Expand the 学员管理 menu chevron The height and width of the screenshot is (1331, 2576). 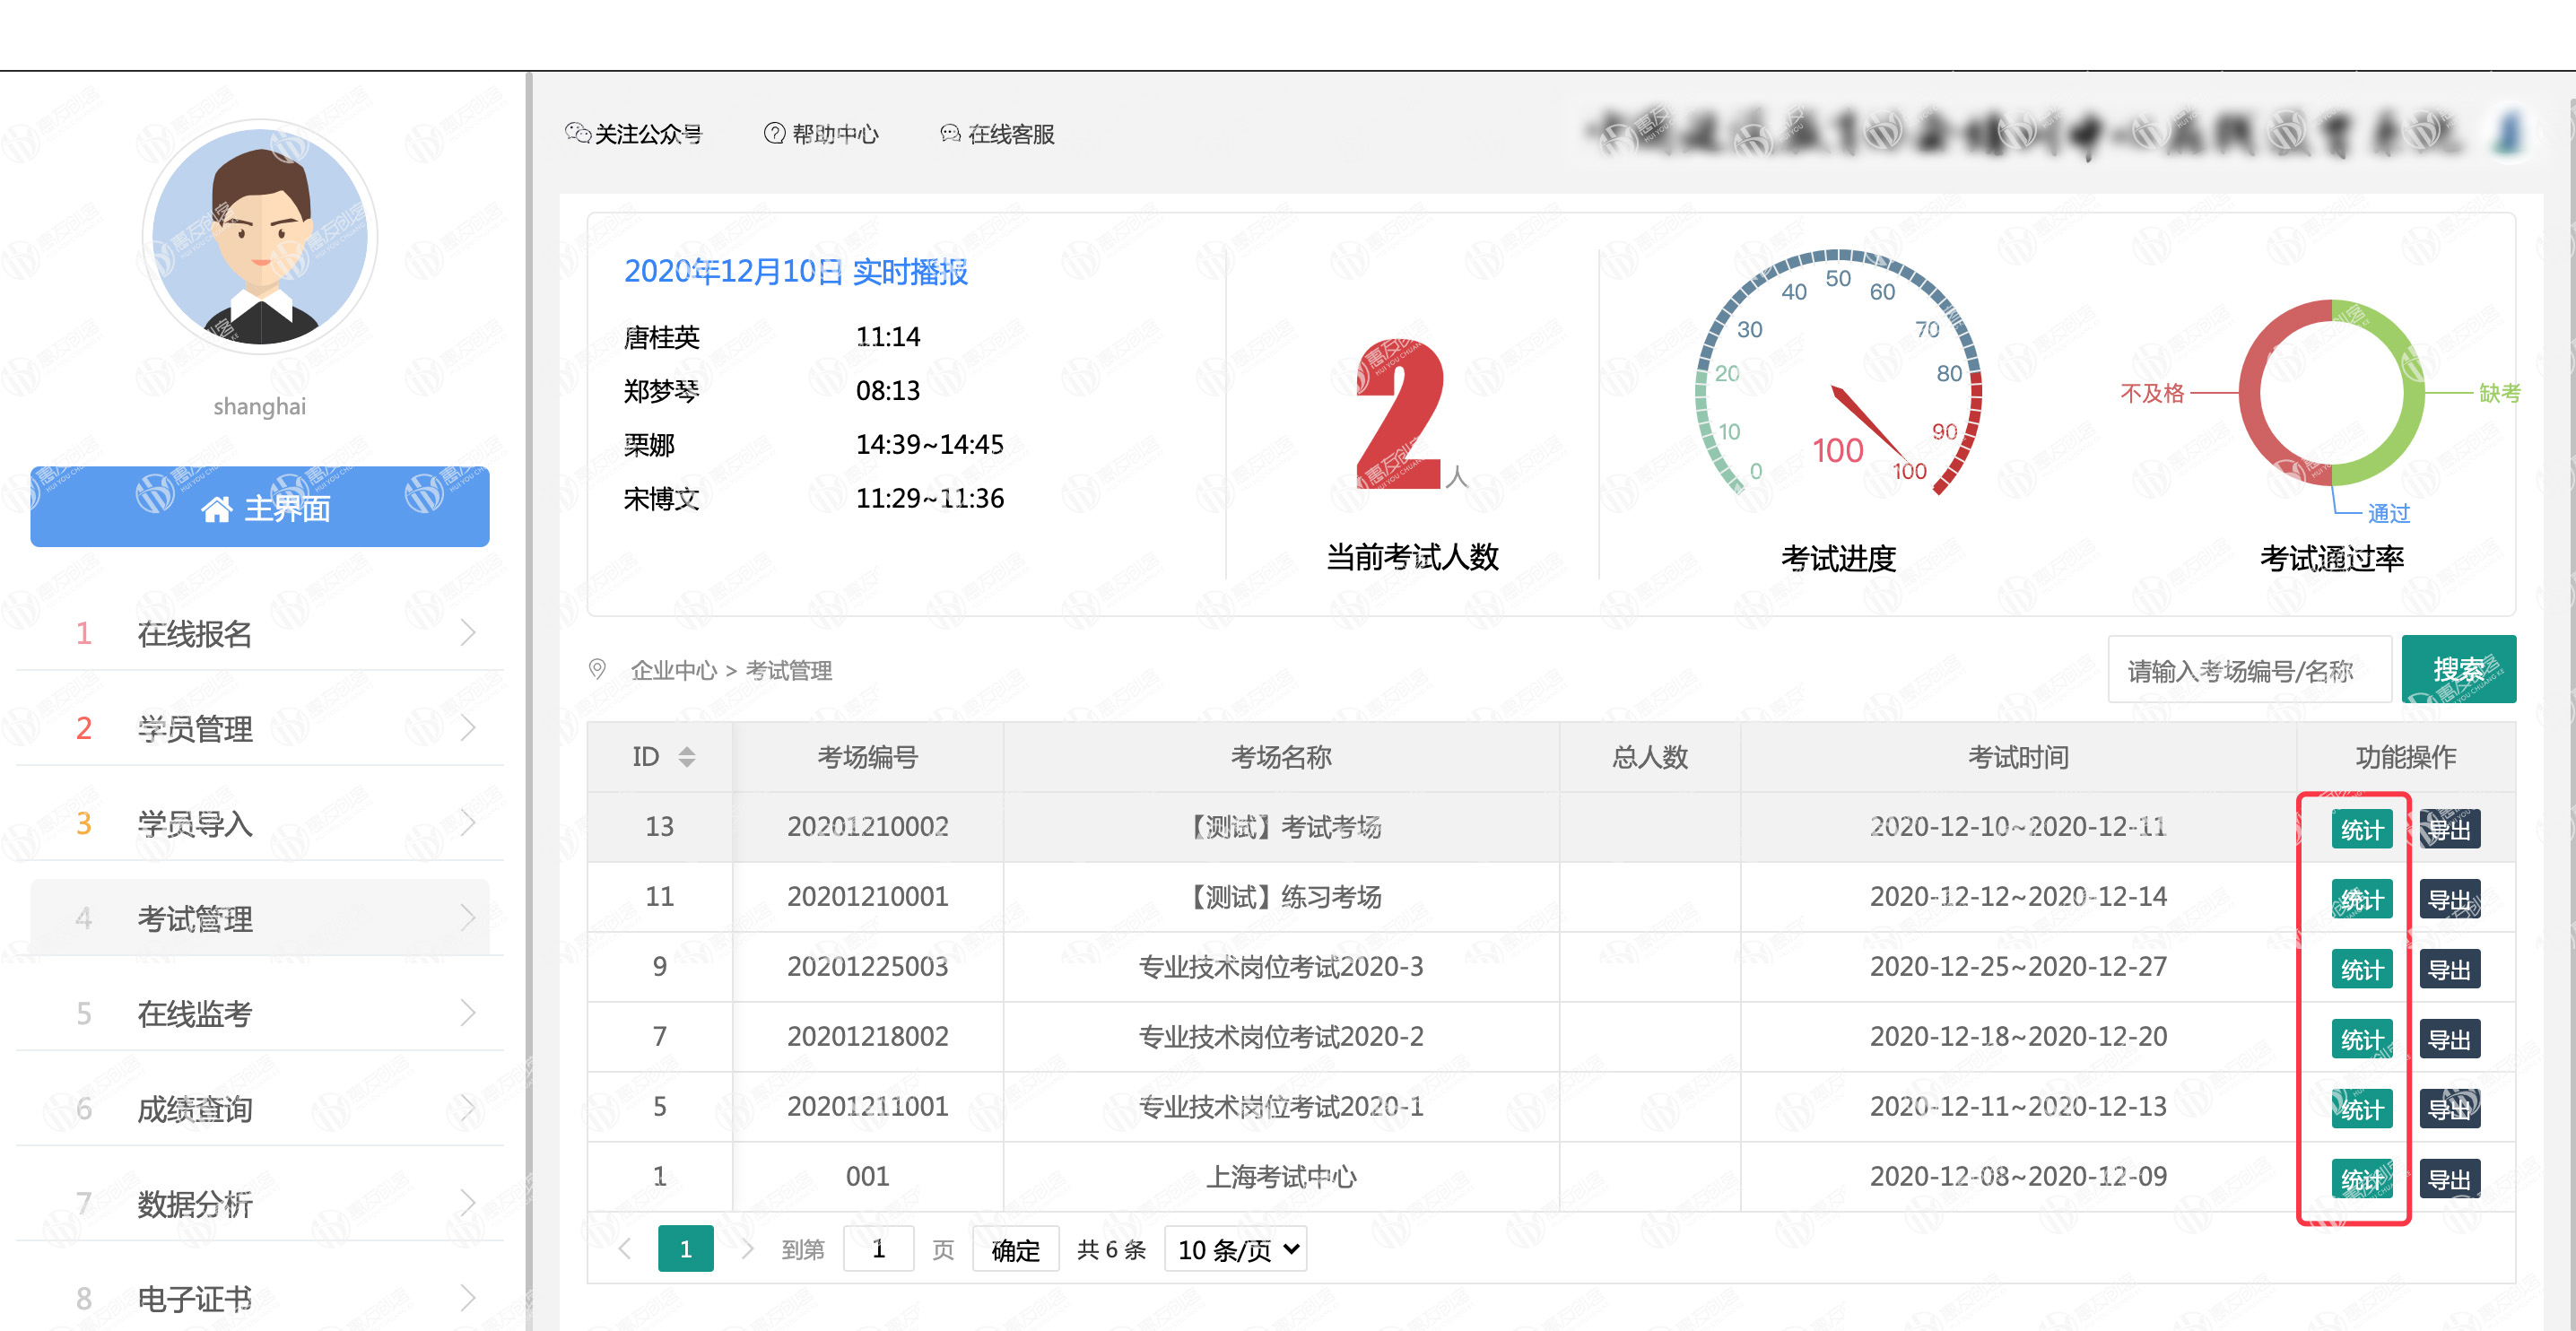(x=468, y=728)
